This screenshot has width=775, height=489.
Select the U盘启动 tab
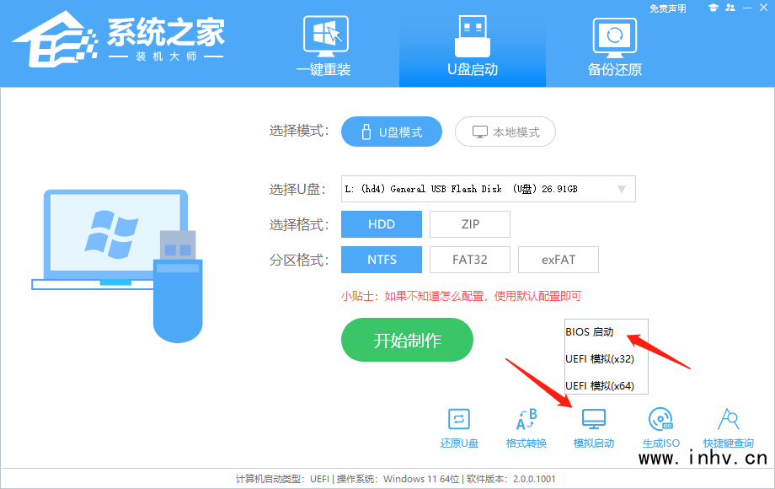(x=472, y=45)
